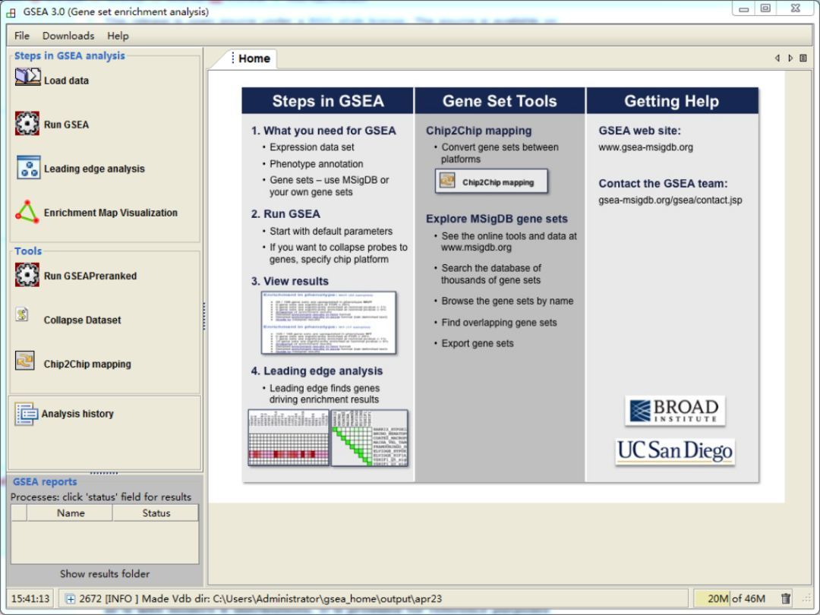820x615 pixels.
Task: Open the Downloads menu
Action: (x=68, y=36)
